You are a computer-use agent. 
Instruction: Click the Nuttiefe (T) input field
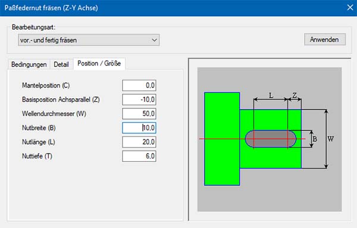[139, 156]
